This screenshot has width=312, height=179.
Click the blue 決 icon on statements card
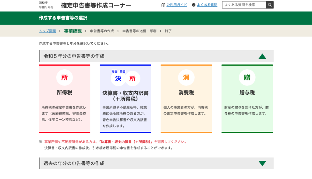pyautogui.click(x=119, y=79)
